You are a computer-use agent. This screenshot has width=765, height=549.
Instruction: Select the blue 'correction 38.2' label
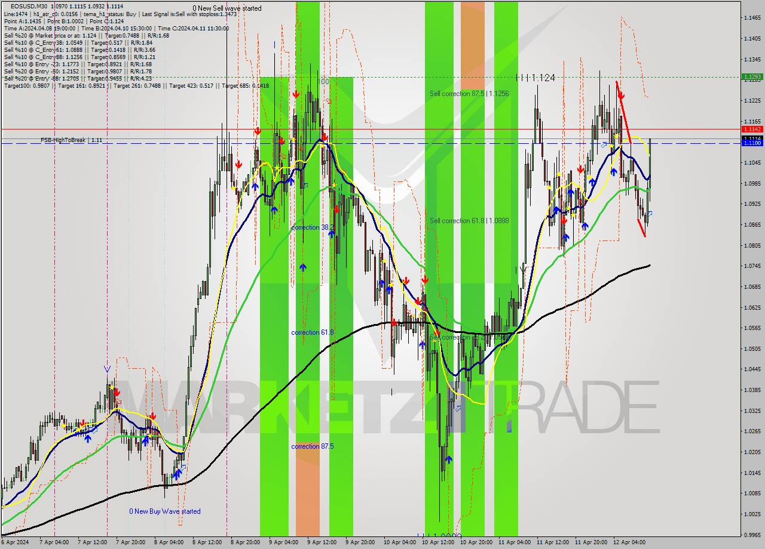pos(312,228)
